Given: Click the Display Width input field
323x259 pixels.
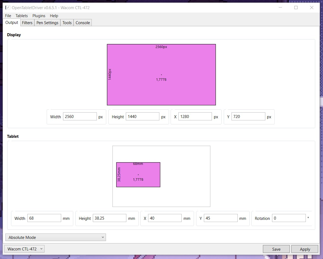Looking at the screenshot, I should pyautogui.click(x=80, y=117).
